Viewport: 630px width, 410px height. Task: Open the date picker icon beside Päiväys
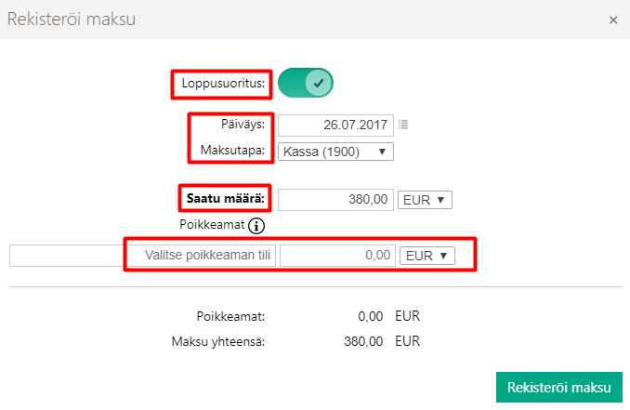403,124
